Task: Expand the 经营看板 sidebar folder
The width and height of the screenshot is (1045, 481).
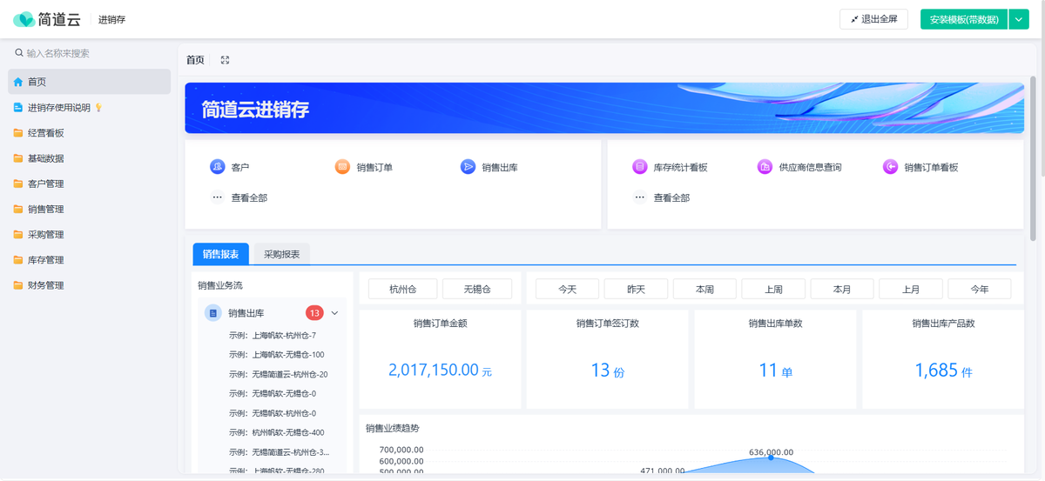Action: (x=90, y=133)
